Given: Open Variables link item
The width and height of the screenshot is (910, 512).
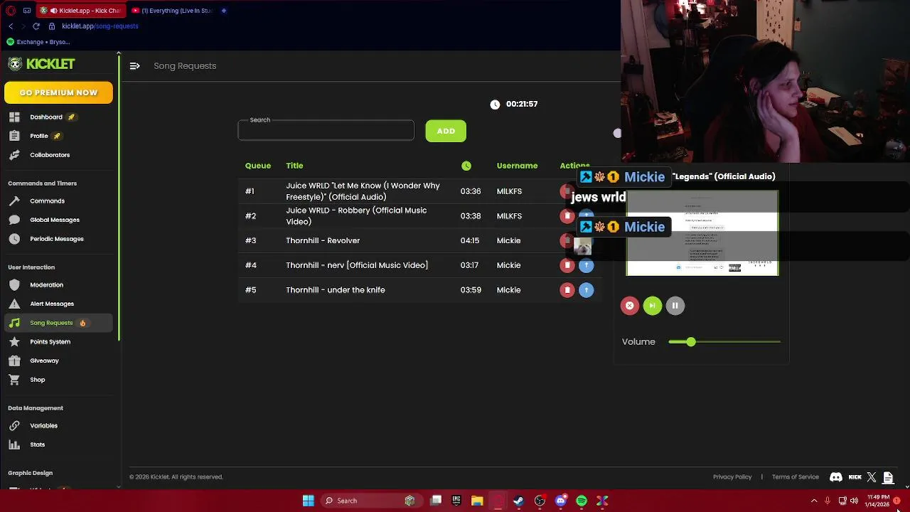Looking at the screenshot, I should 43,426.
